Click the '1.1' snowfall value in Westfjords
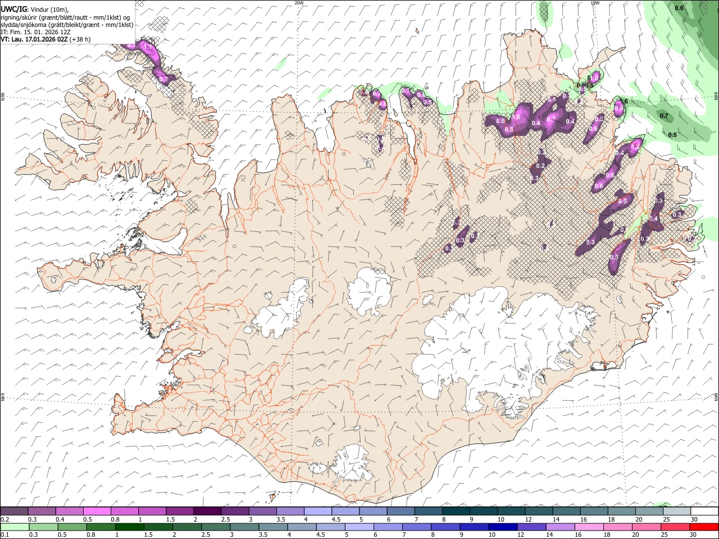This screenshot has width=719, height=539. click(x=148, y=47)
